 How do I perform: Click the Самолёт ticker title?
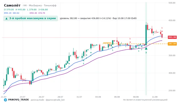[x=12, y=5]
